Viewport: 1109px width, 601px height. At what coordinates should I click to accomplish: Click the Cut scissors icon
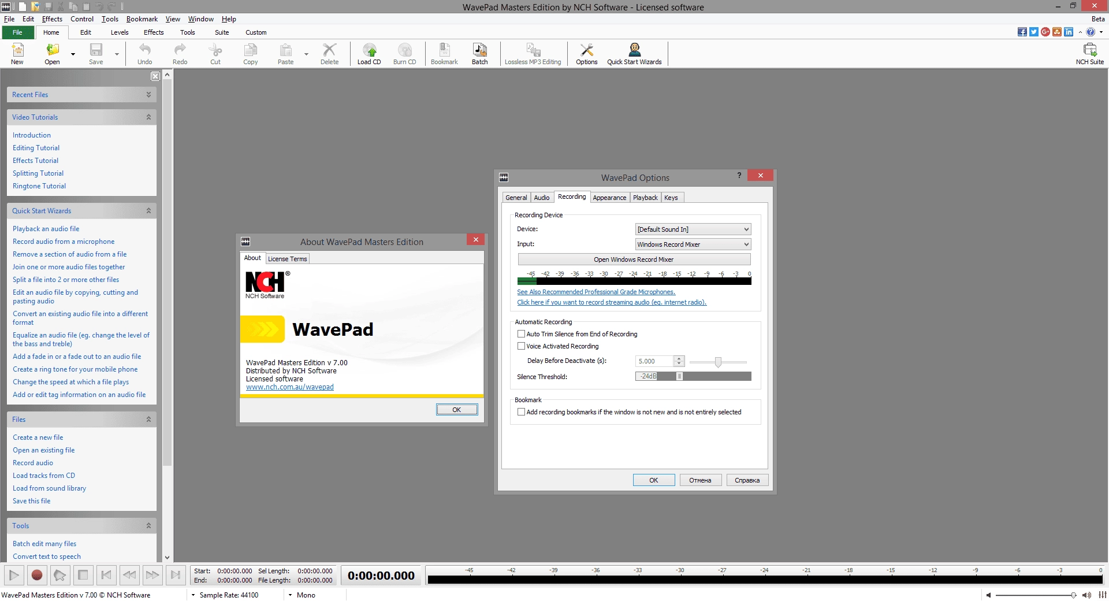click(x=215, y=54)
